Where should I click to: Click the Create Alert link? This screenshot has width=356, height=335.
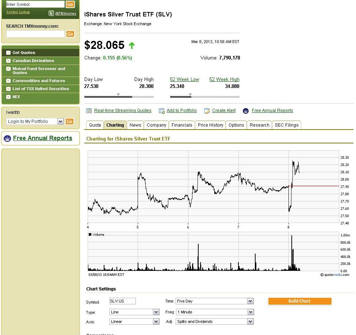[224, 111]
